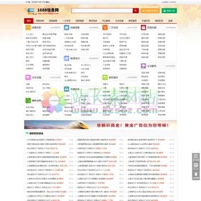Viewport: 201px width, 201px height.
Task: Open the teal vehicle category icon
Action: click(67, 89)
